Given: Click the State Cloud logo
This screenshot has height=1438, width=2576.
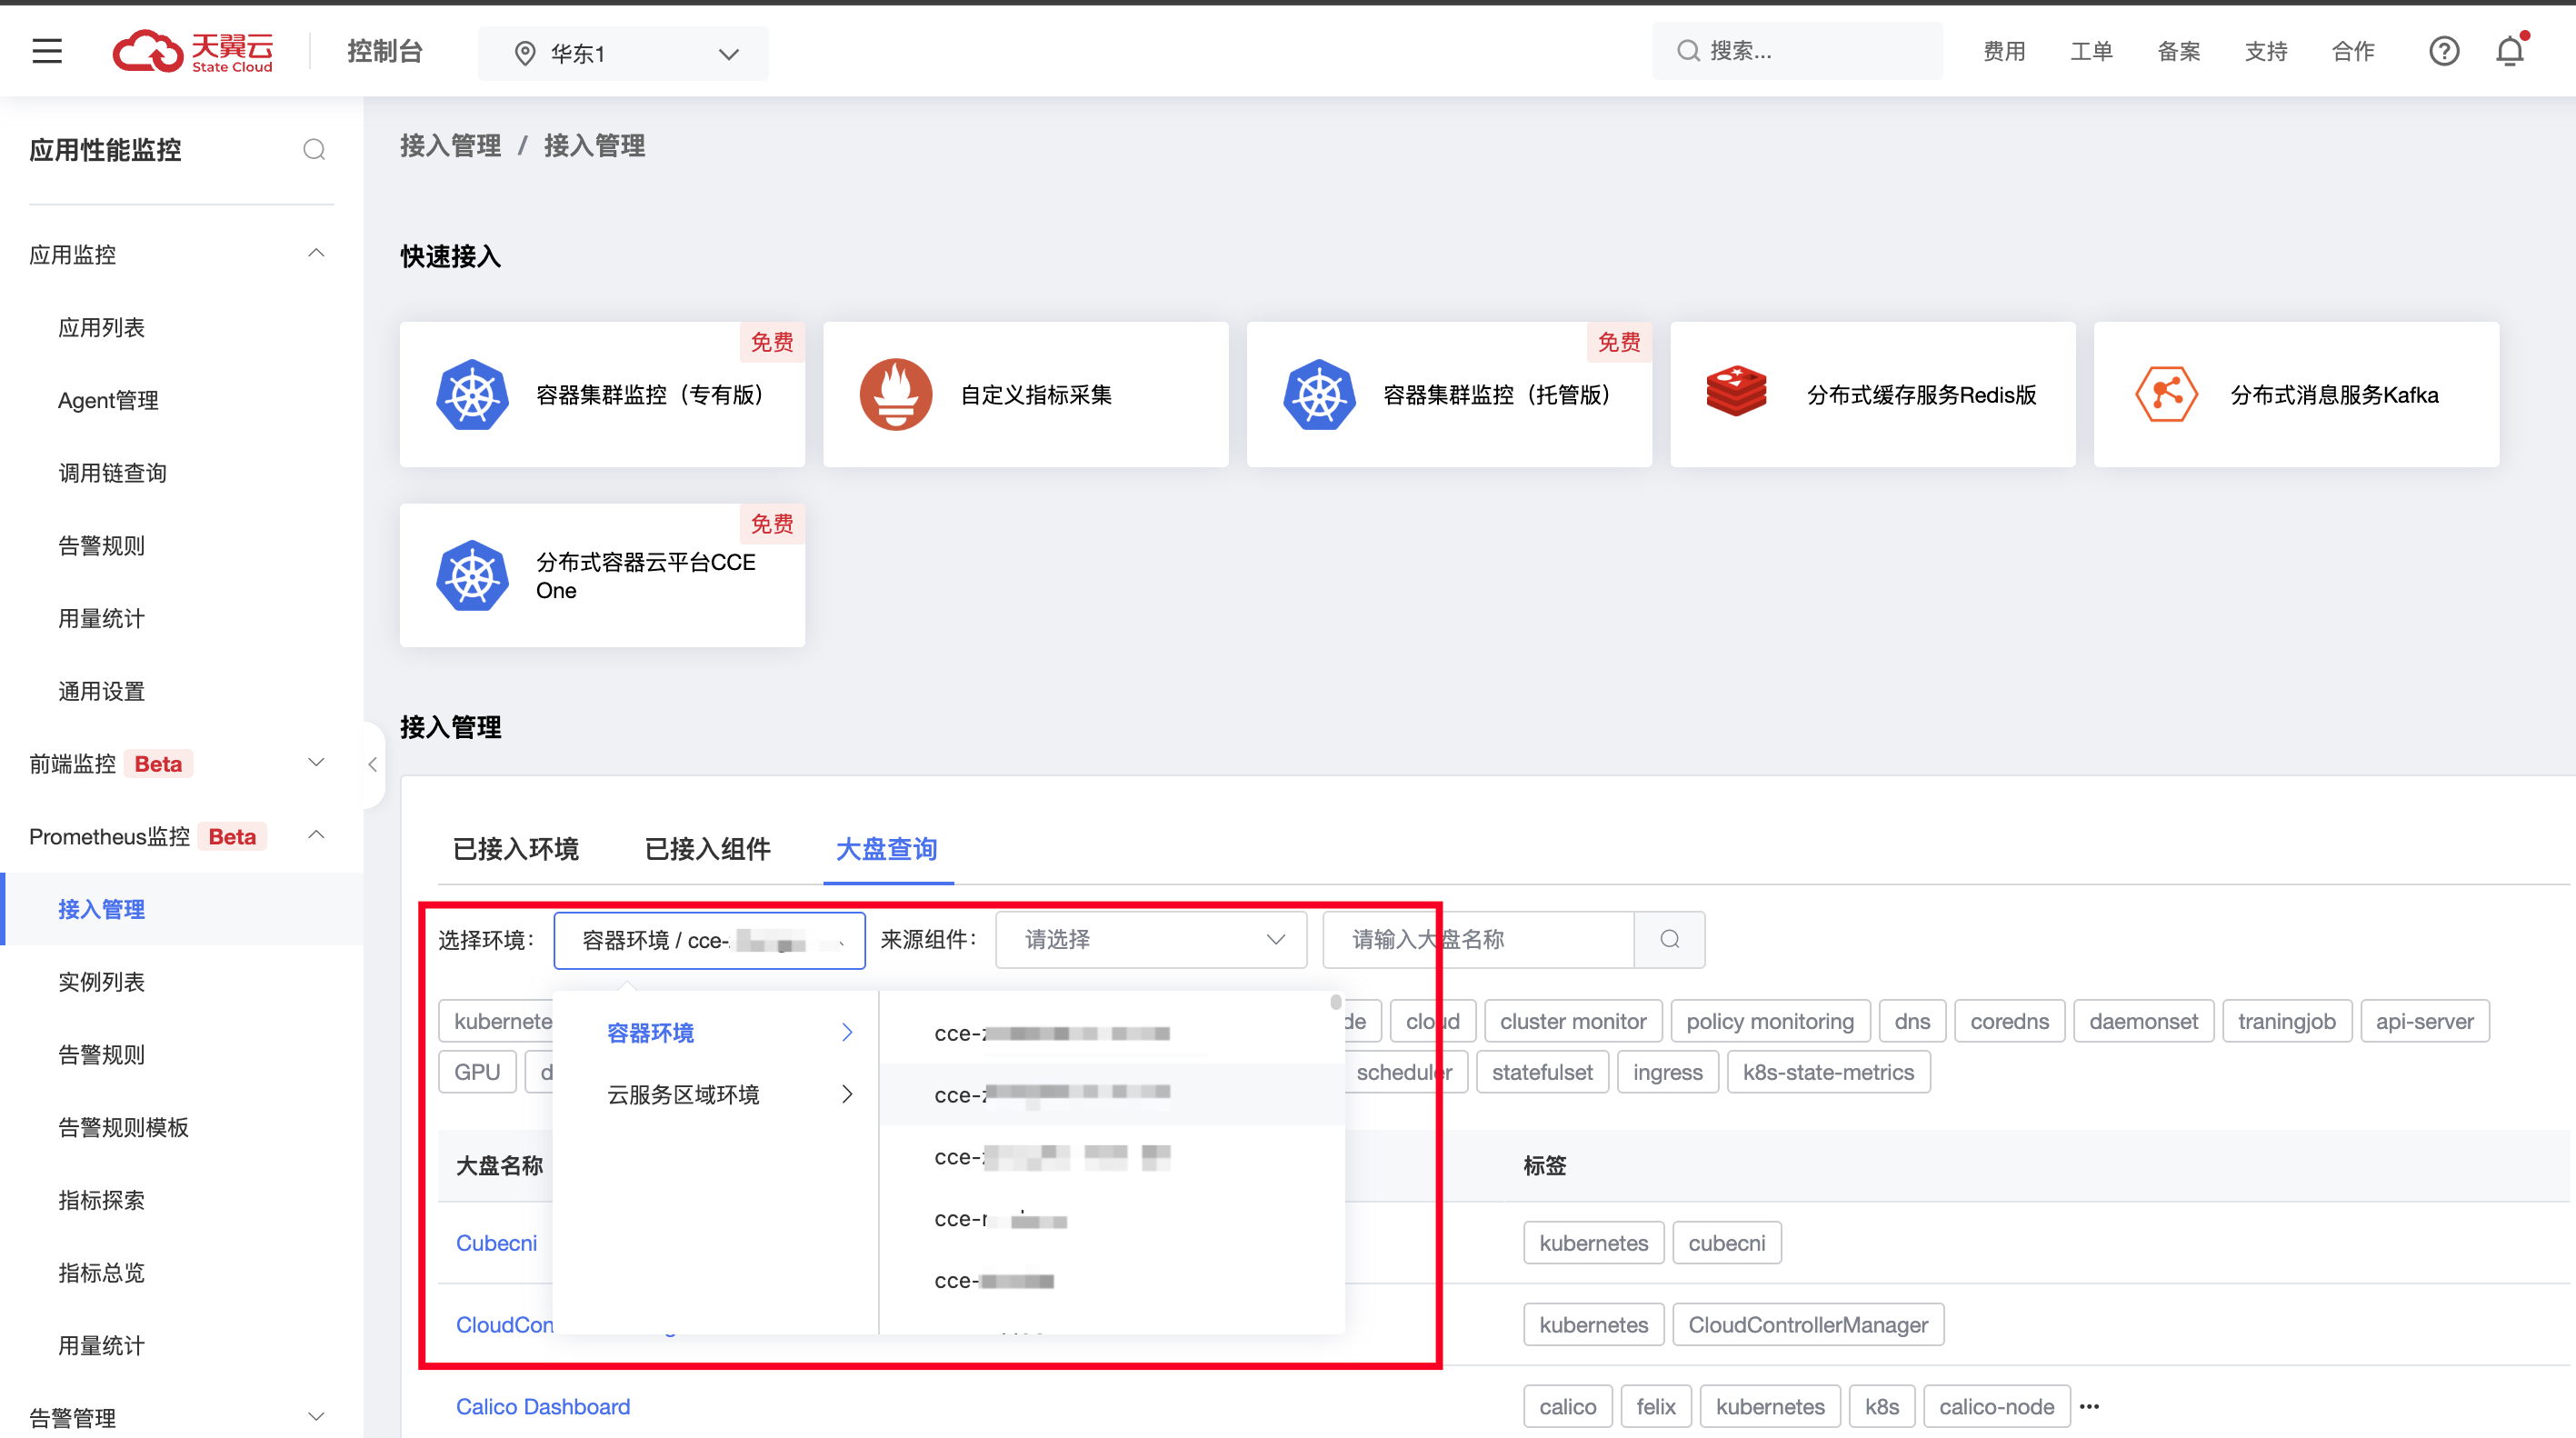Looking at the screenshot, I should click(x=192, y=51).
